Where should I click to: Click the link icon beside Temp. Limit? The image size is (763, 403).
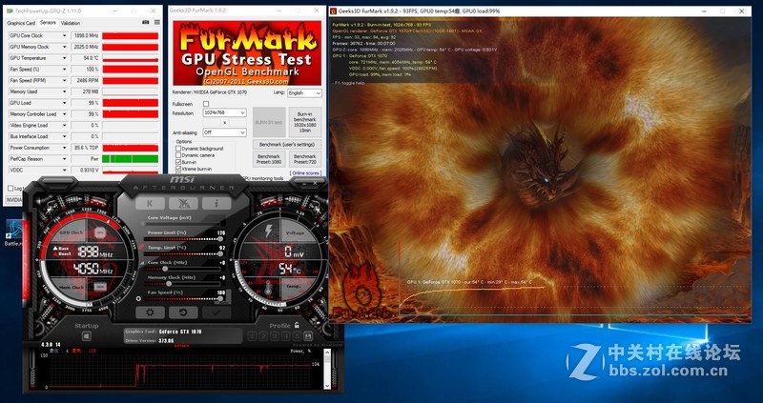click(141, 248)
